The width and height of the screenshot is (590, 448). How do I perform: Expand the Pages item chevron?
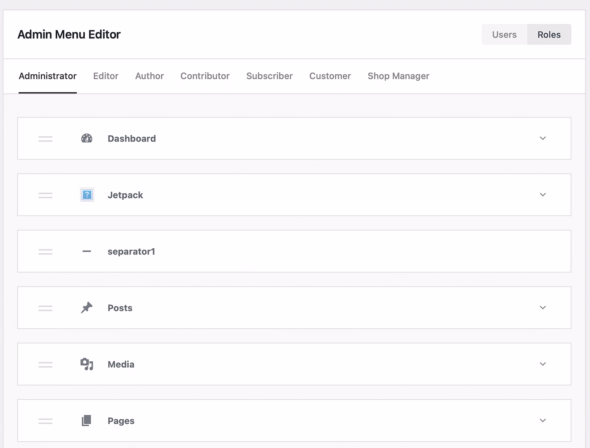tap(542, 420)
